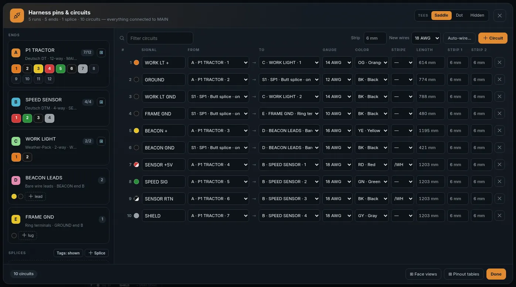The image size is (516, 287).
Task: Click green color dot on SPEED SIG row
Action: click(136, 182)
